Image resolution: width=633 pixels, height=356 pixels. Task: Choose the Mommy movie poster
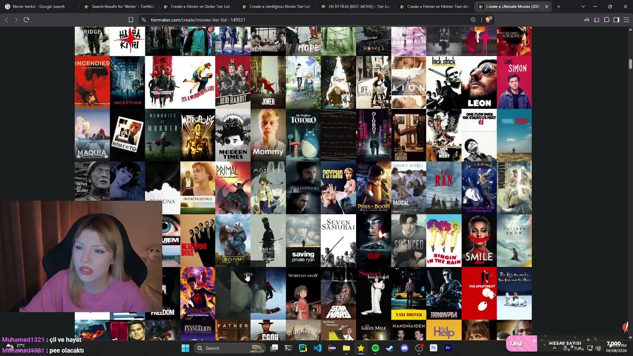coord(268,135)
